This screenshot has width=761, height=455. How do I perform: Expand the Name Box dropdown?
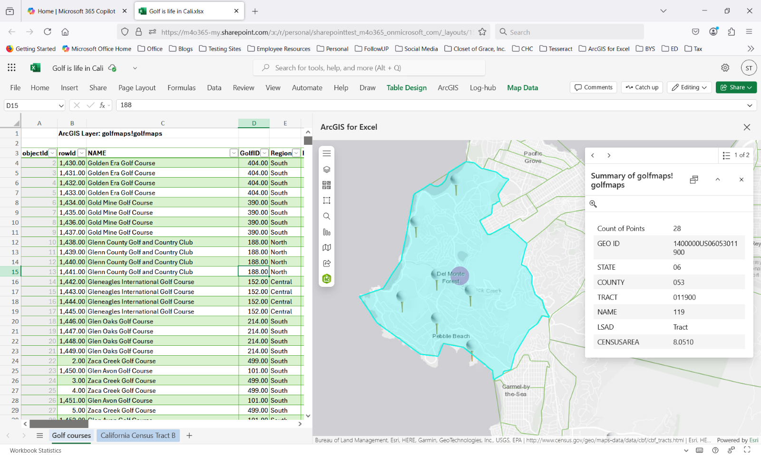click(x=61, y=105)
